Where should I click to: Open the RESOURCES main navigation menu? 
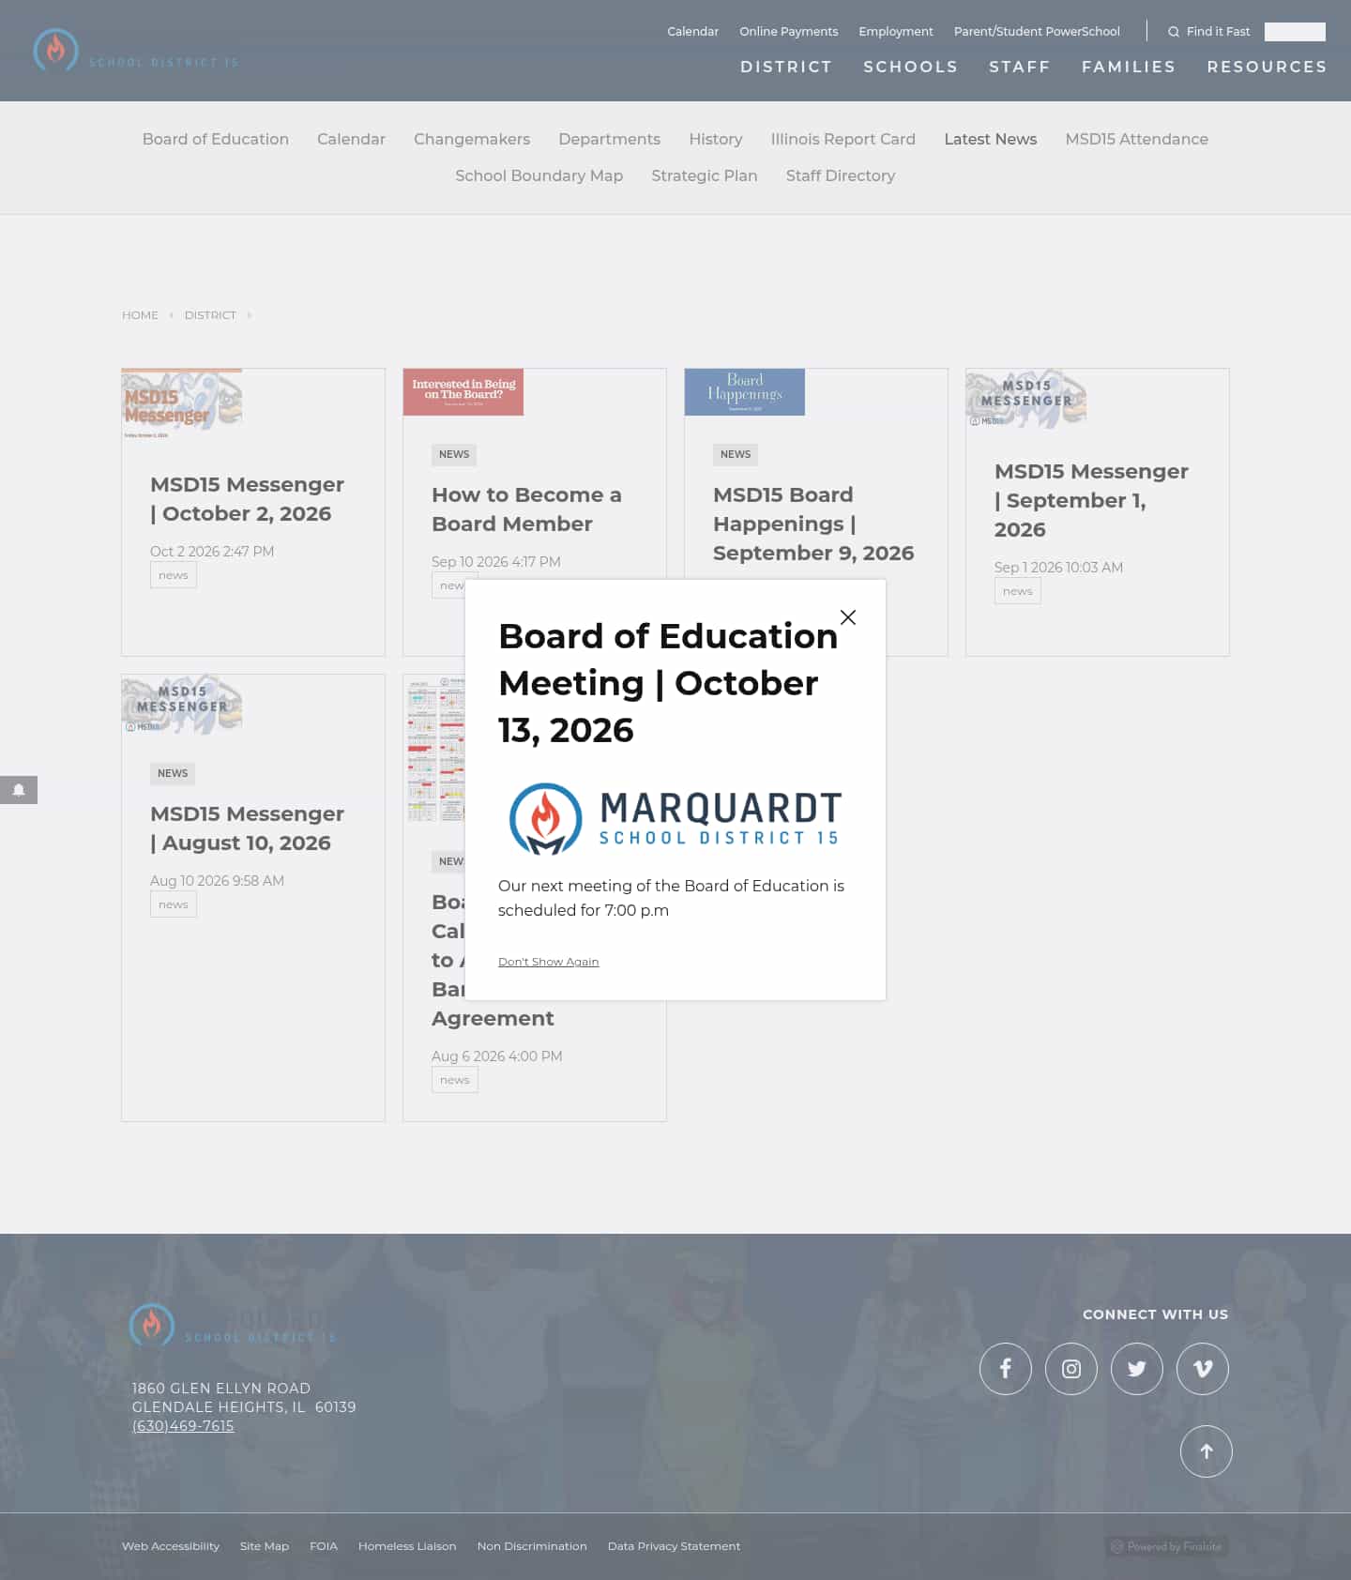[x=1268, y=67]
